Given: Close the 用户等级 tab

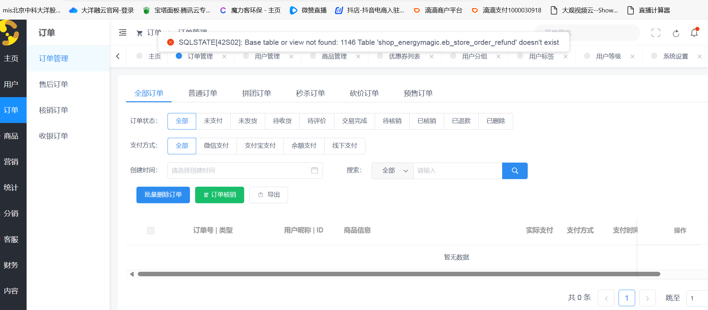Looking at the screenshot, I should click(x=633, y=56).
